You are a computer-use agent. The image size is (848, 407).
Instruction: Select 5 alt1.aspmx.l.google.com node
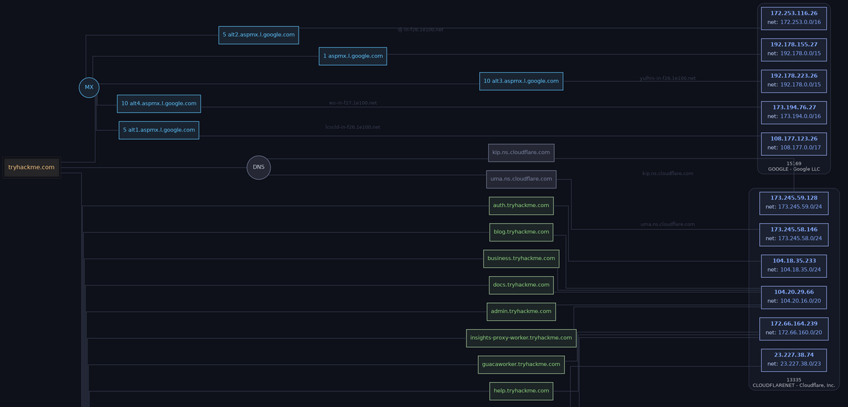click(158, 130)
